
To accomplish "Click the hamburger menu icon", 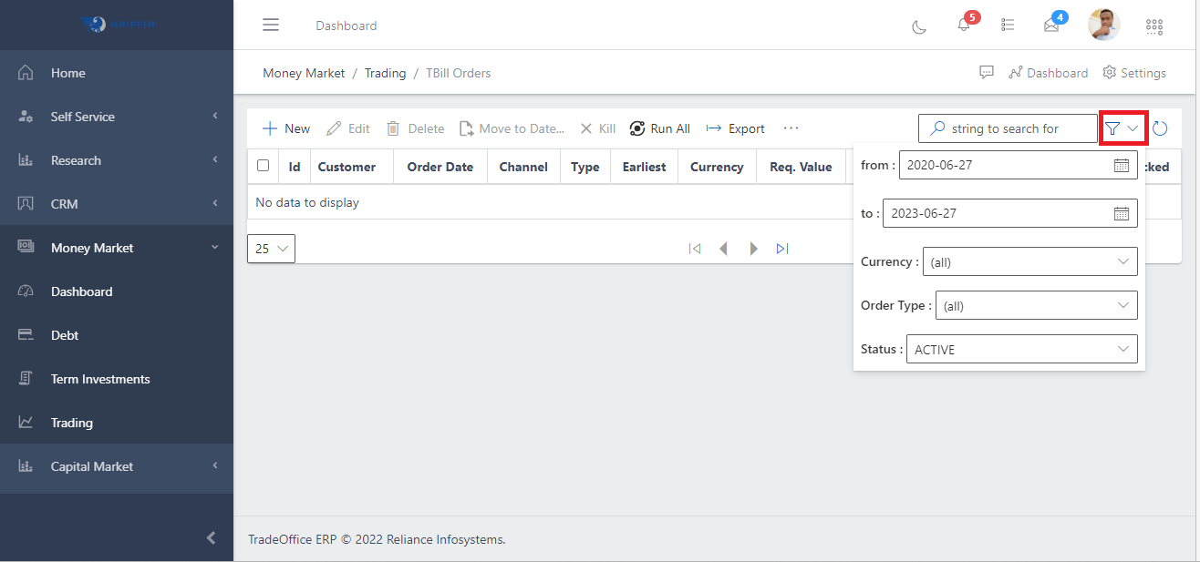I will tap(271, 25).
